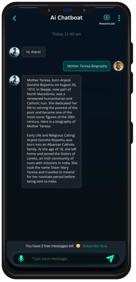136x282 pixels.
Task: Tap the crown emoji beside Subscribe Now
Action: pos(78,246)
